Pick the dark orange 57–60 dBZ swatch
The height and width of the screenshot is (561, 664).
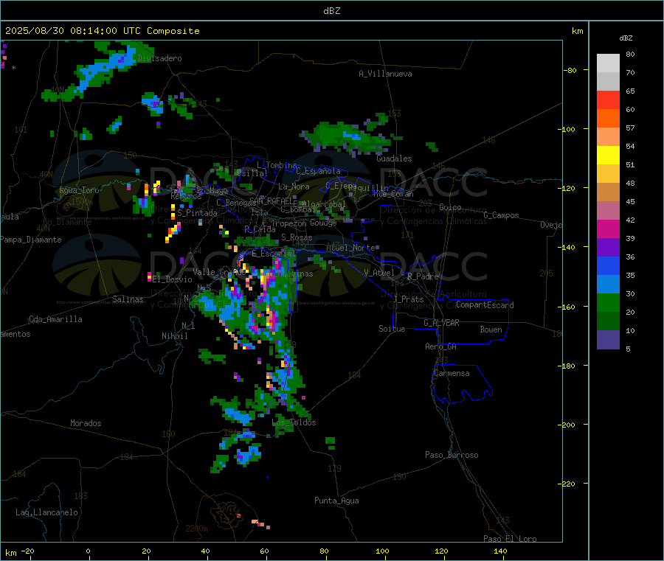608,119
